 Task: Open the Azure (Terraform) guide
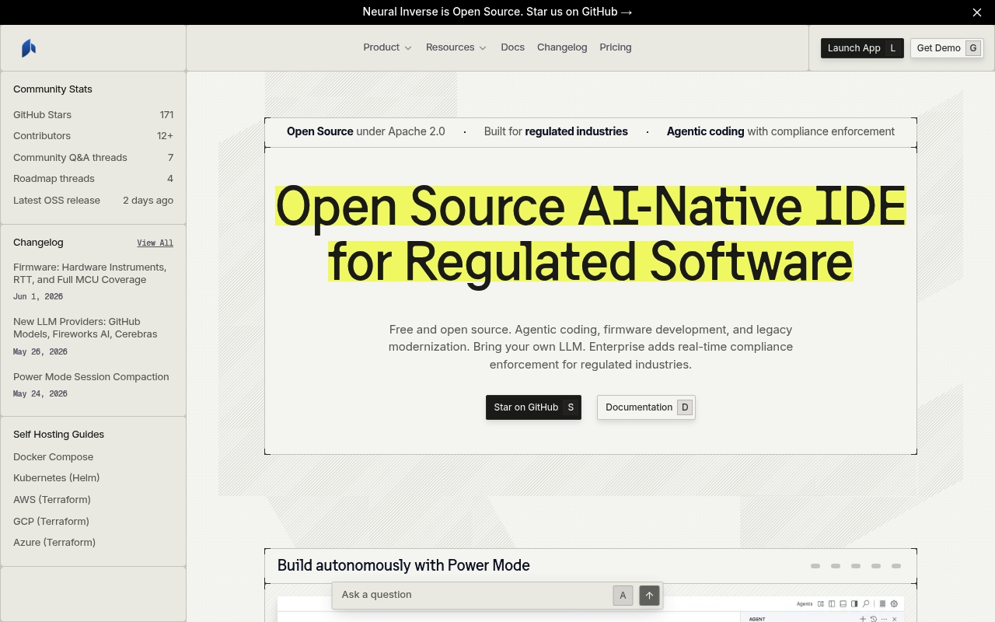[54, 542]
